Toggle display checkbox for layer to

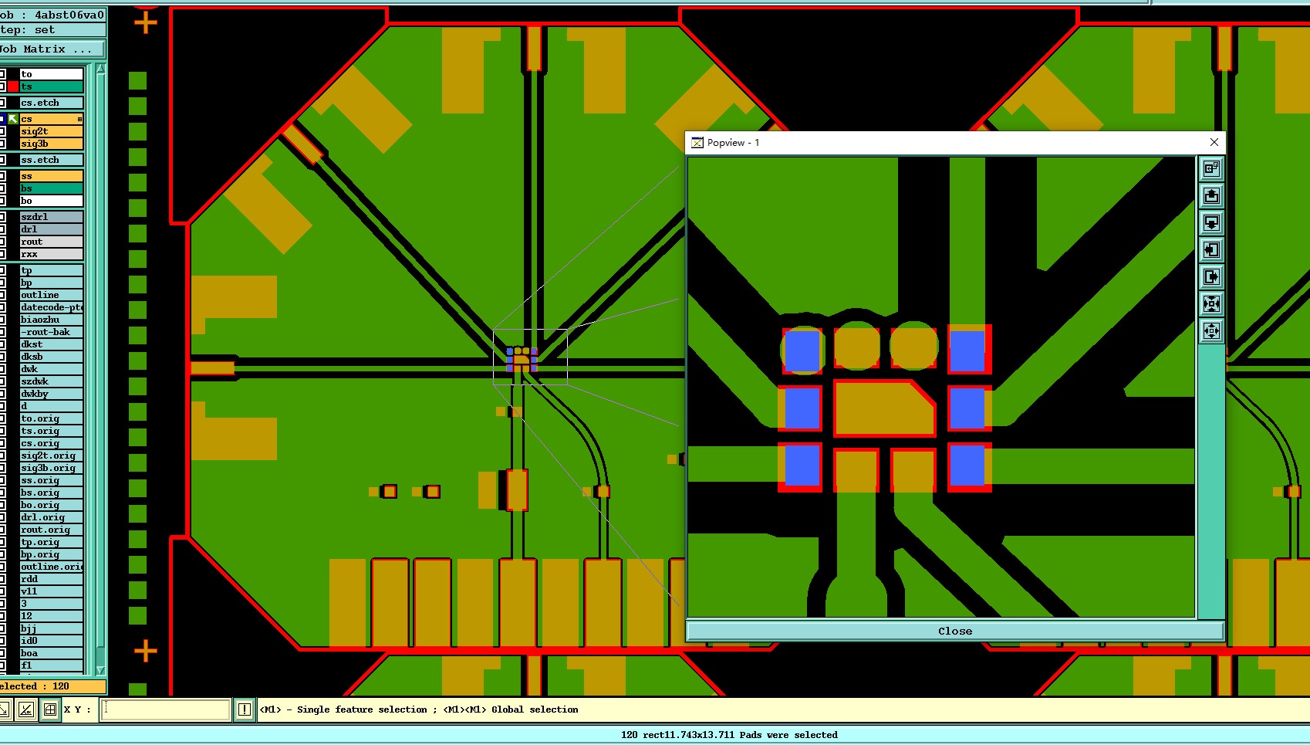[x=2, y=74]
